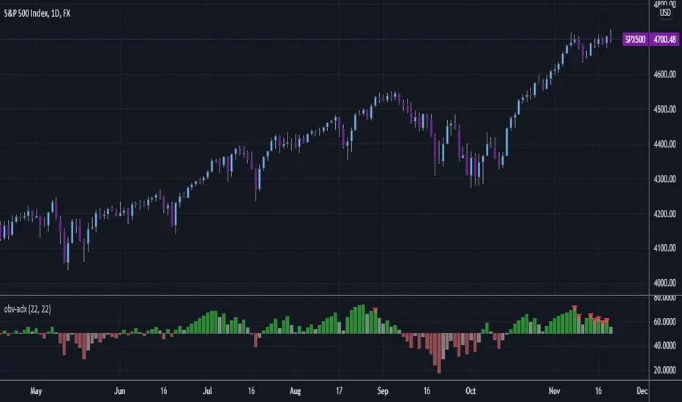
Task: Click the deepest red obv-adx bar in late September
Action: tap(439, 353)
